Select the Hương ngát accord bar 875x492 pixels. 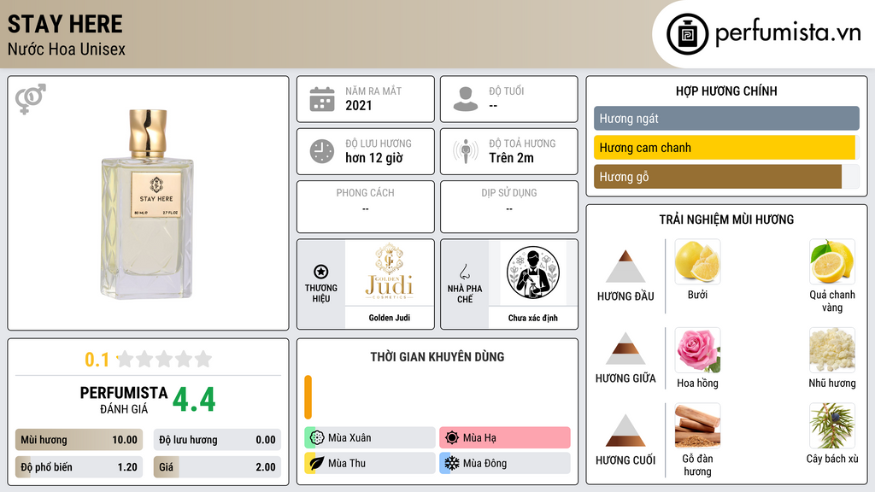point(726,118)
